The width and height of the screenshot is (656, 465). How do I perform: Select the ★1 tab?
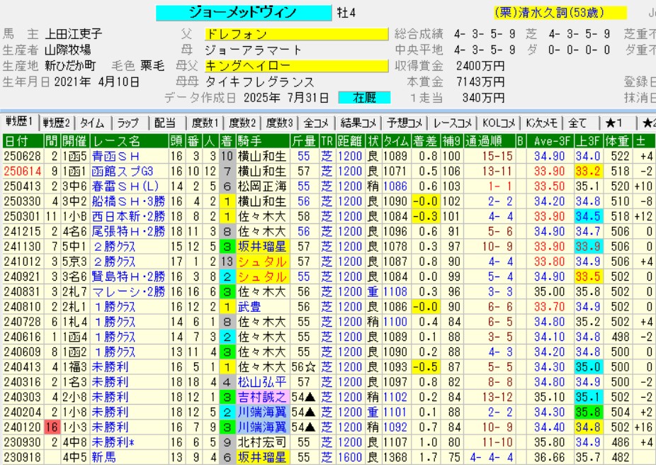tap(614, 122)
